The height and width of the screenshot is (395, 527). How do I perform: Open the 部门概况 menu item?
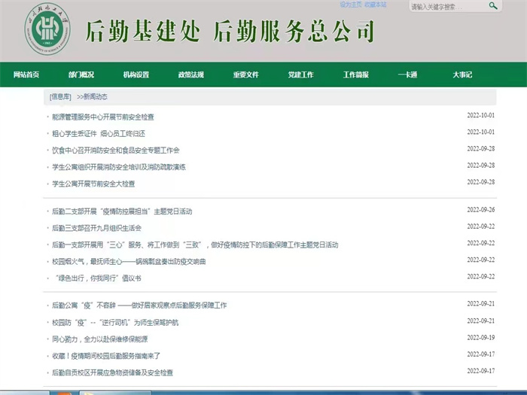click(81, 74)
